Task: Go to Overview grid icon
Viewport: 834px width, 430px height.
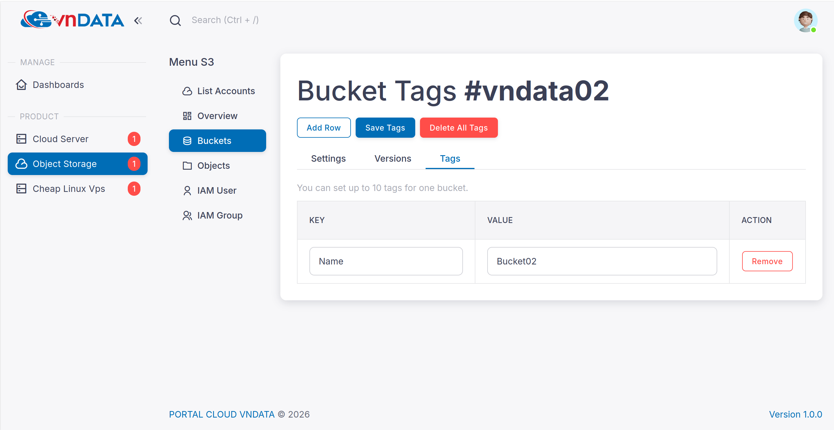Action: coord(187,116)
